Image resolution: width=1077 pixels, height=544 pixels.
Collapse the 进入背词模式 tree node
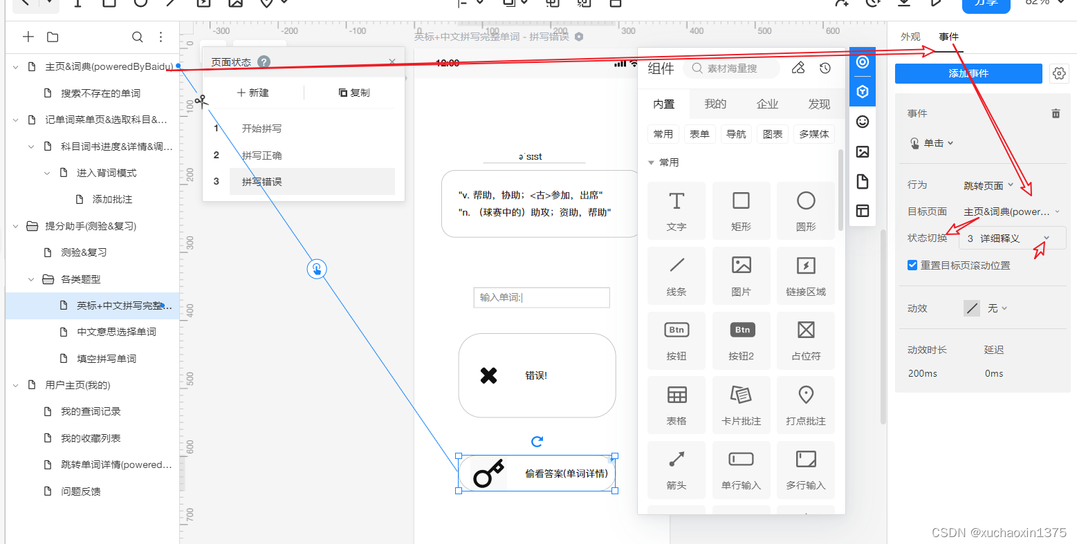[47, 173]
